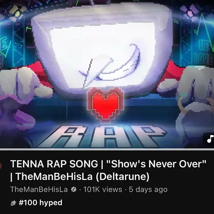Click the #100 hyped label
The height and width of the screenshot is (214, 214).
pos(41,203)
